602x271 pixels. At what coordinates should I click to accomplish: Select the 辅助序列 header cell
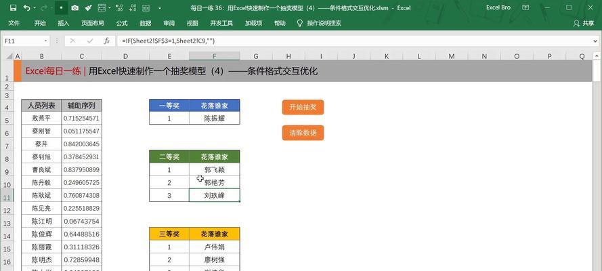[x=81, y=105]
